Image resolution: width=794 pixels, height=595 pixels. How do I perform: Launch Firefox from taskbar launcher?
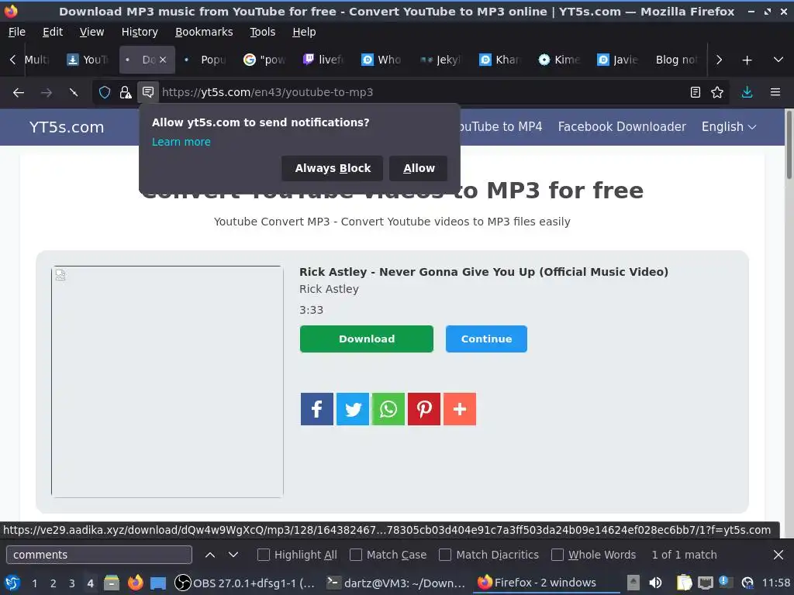[x=135, y=583]
